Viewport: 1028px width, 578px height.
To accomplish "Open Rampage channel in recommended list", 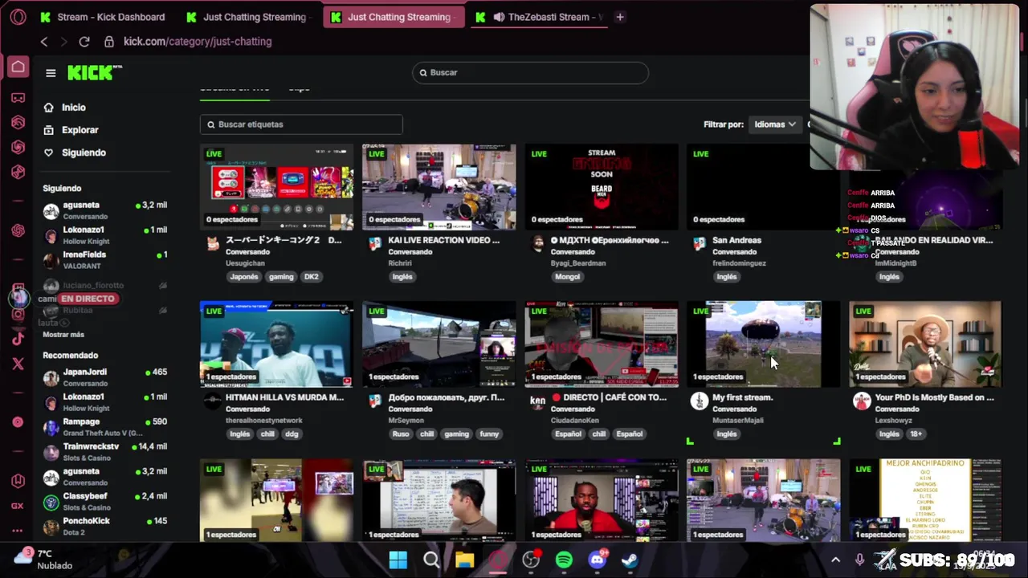I will tap(105, 427).
